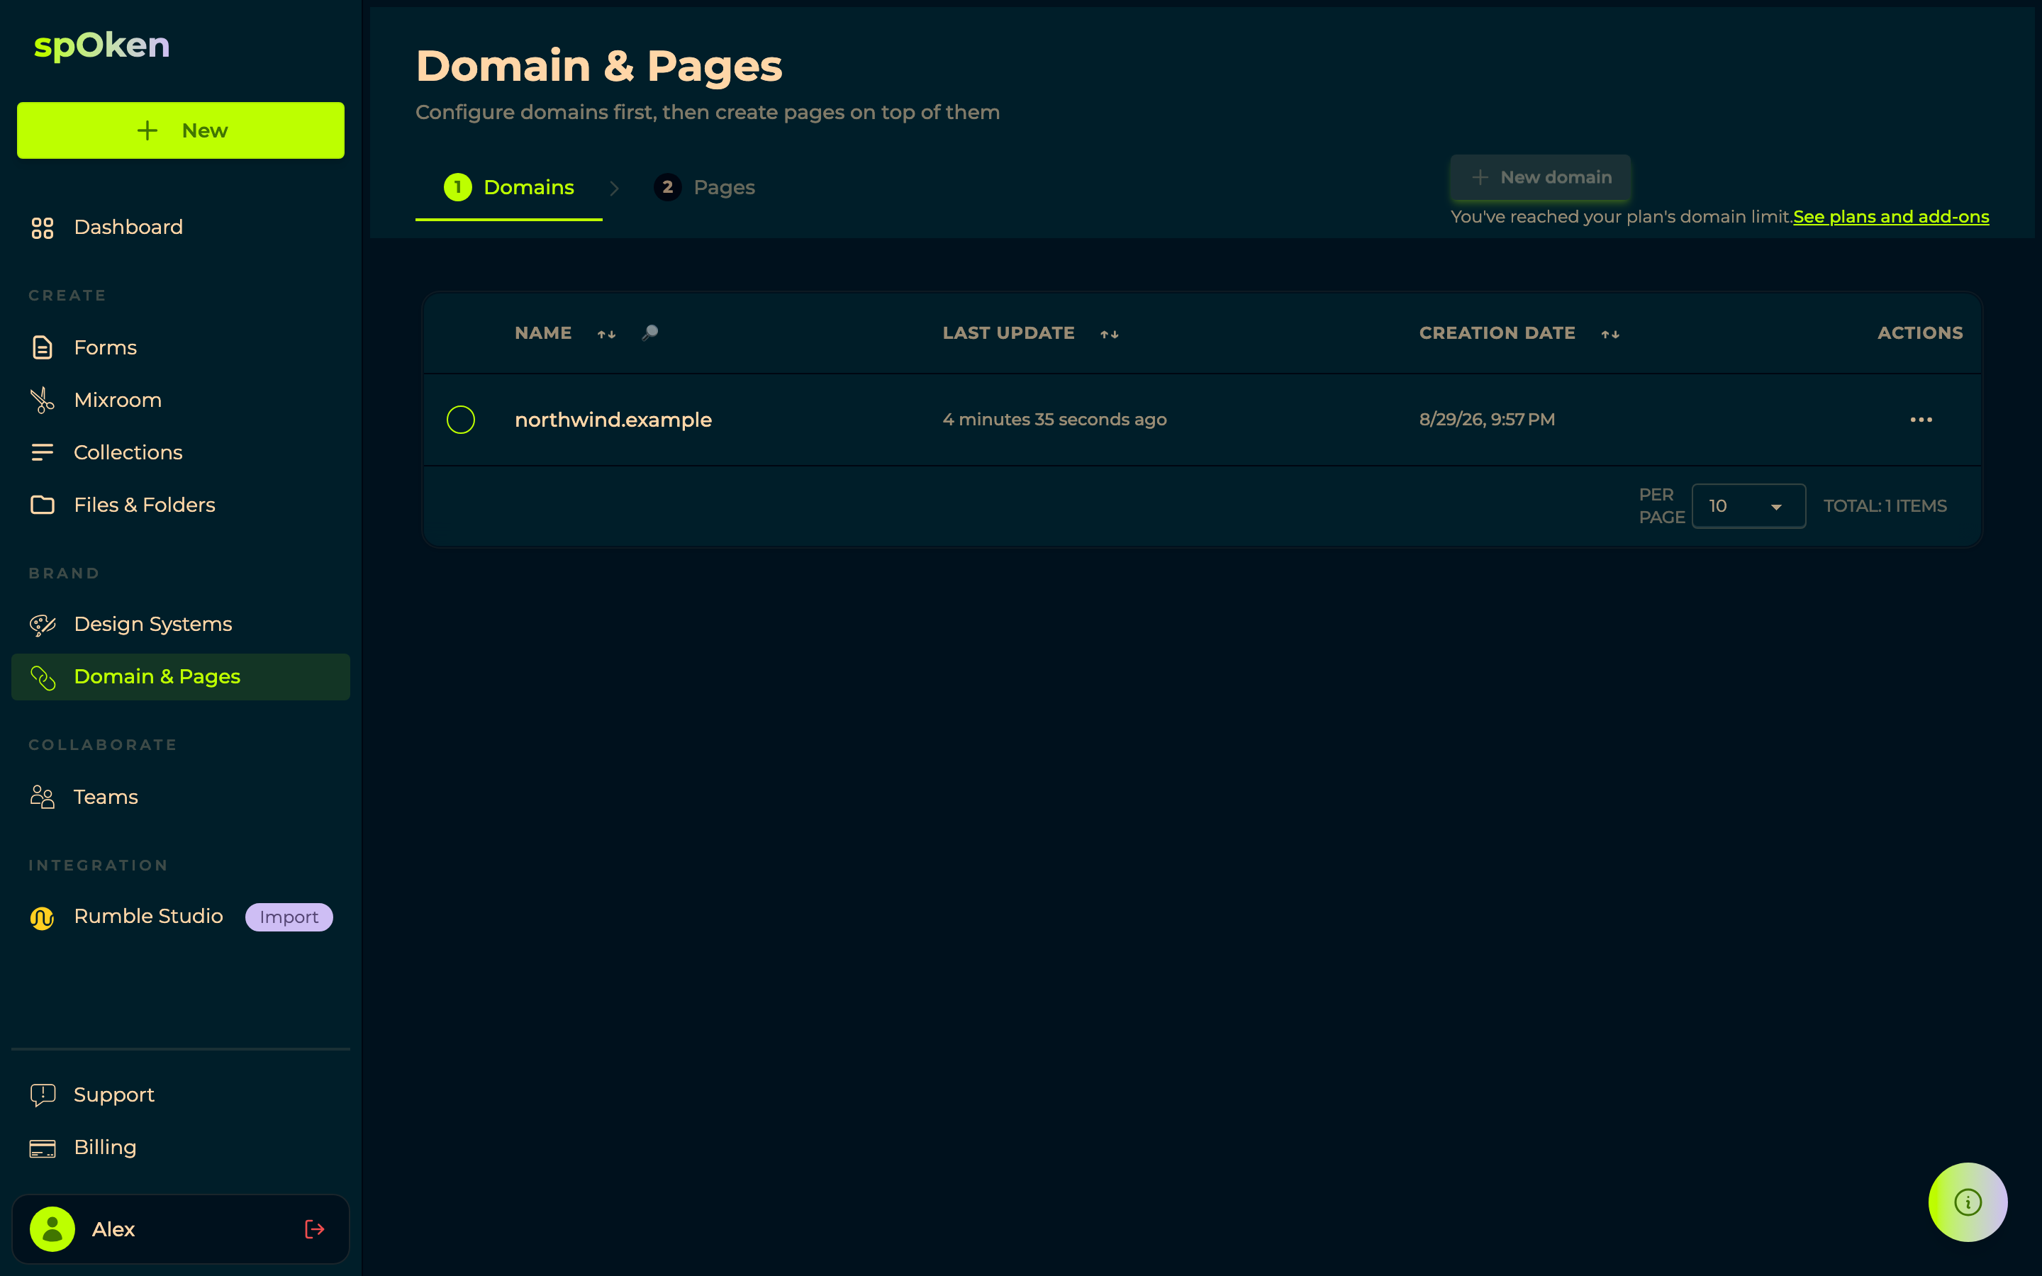
Task: Click the Dashboard grid icon
Action: click(43, 228)
